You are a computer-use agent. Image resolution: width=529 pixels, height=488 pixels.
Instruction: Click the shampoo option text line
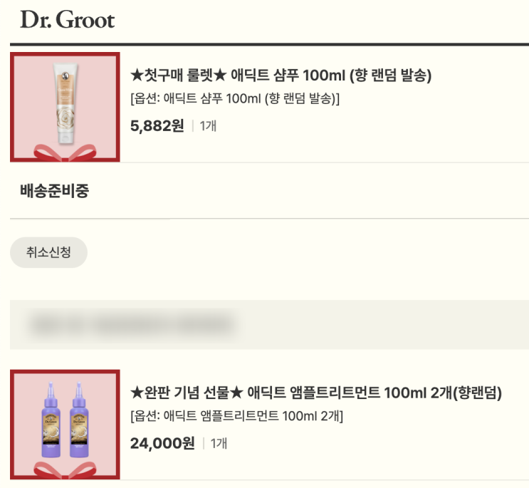coord(235,98)
